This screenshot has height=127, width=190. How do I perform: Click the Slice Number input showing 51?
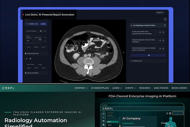click(29, 41)
